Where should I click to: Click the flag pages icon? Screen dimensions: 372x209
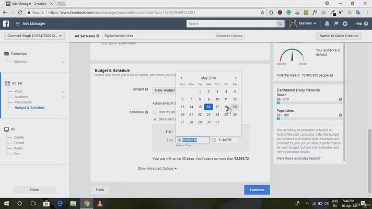(x=336, y=24)
